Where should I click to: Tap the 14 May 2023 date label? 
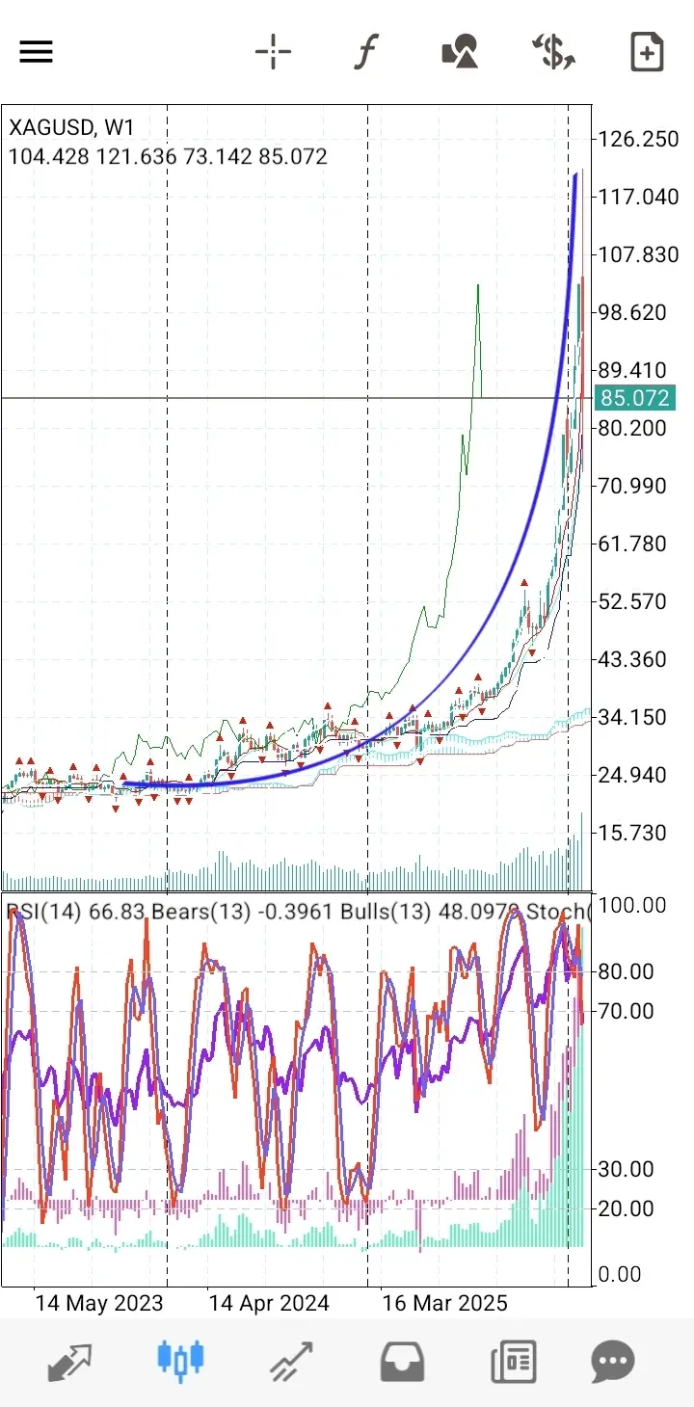[x=99, y=1303]
